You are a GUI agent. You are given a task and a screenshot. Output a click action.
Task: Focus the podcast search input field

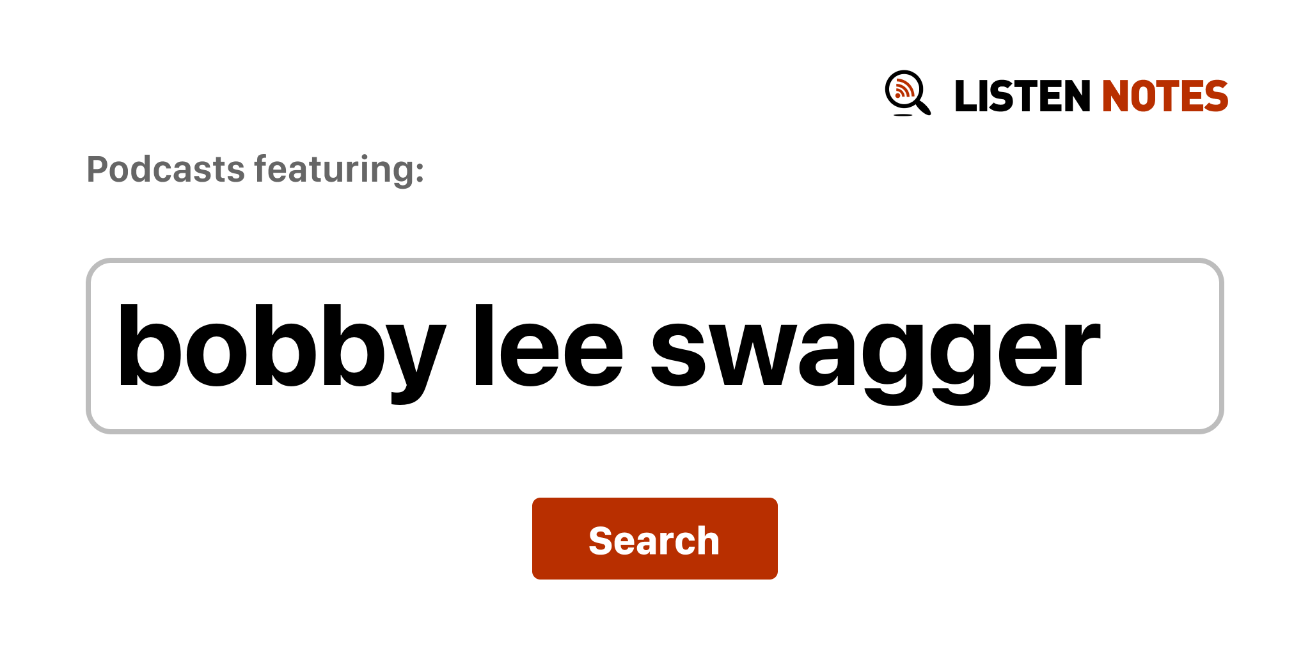pyautogui.click(x=654, y=346)
